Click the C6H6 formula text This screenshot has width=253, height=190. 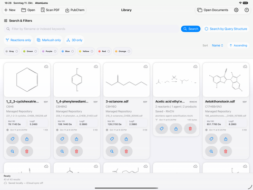click(10, 107)
